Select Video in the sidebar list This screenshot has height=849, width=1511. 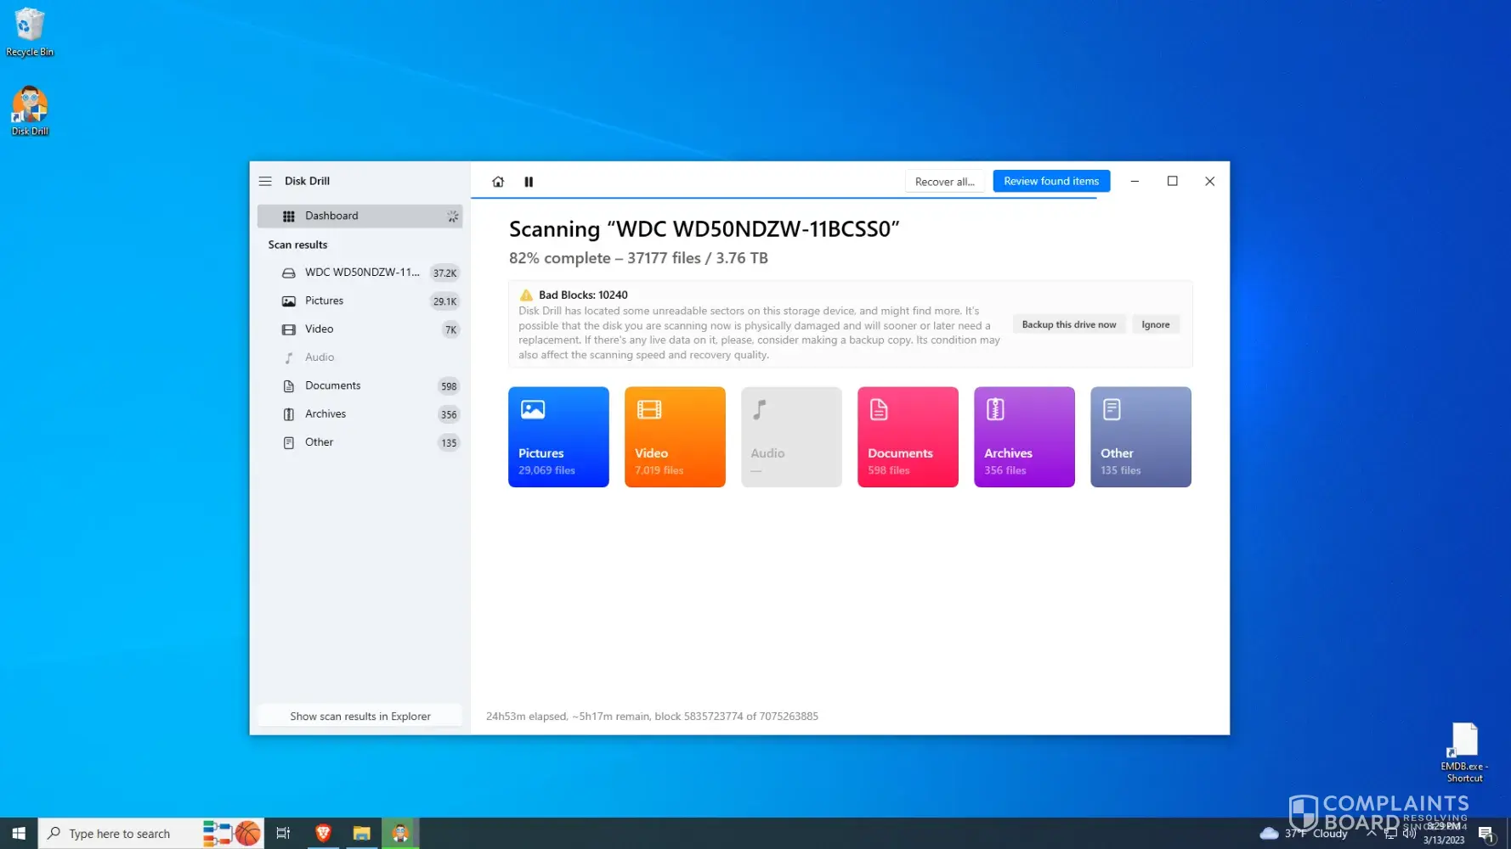(320, 329)
